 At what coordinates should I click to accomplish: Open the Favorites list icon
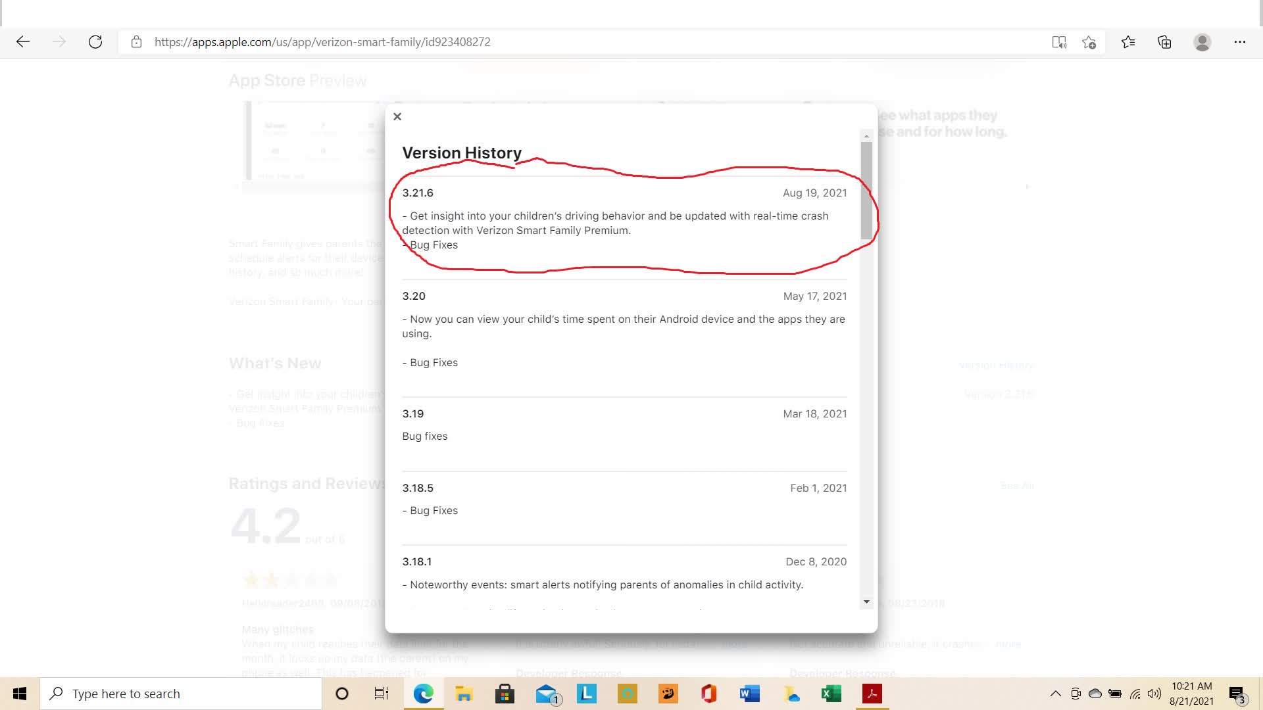(x=1128, y=42)
